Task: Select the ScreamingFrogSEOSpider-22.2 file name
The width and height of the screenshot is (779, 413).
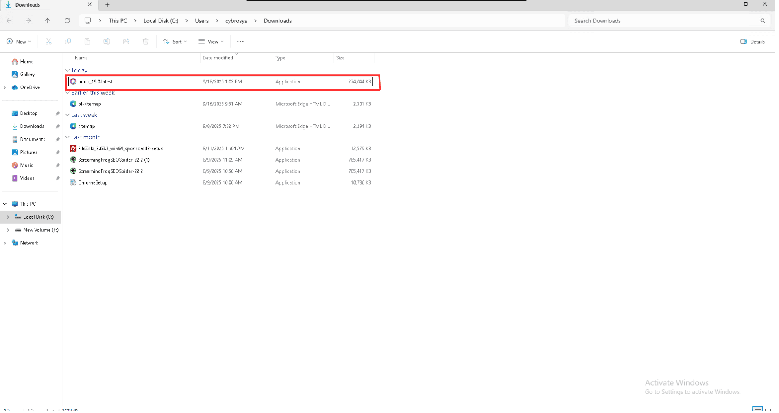Action: click(x=111, y=172)
